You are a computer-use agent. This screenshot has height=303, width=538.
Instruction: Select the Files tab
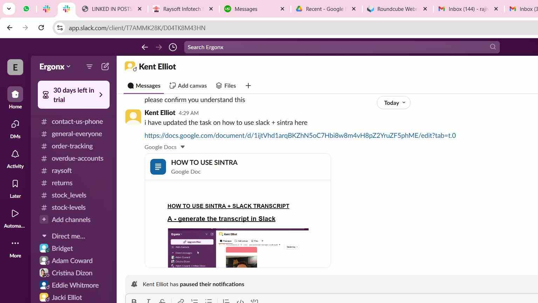226,86
